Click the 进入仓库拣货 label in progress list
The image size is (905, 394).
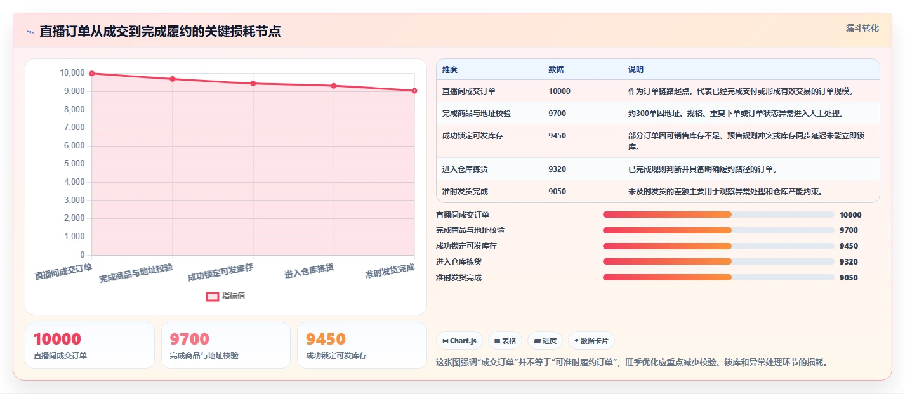tap(459, 262)
